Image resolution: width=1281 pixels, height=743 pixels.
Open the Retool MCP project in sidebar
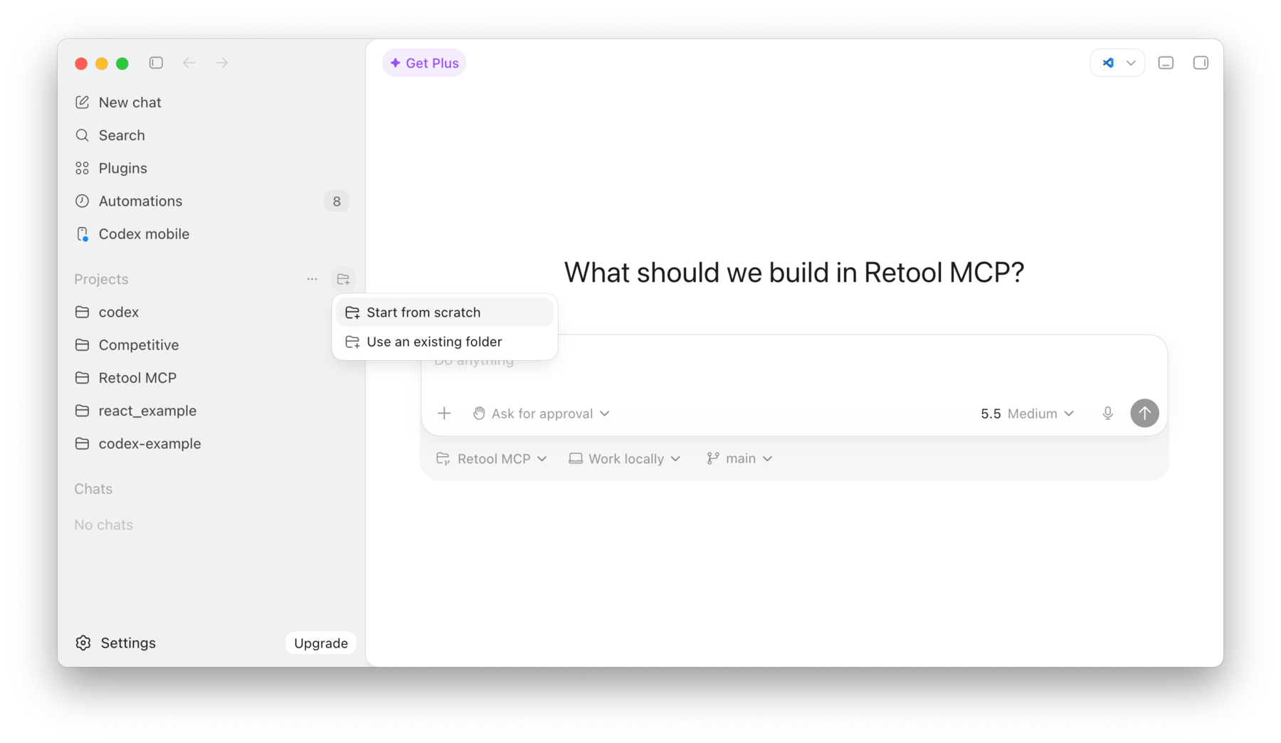click(x=211, y=377)
